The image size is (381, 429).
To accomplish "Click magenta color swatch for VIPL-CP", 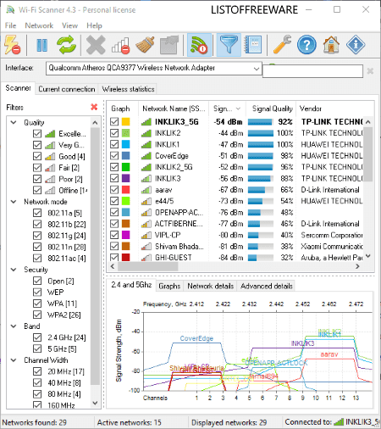I will (125, 235).
